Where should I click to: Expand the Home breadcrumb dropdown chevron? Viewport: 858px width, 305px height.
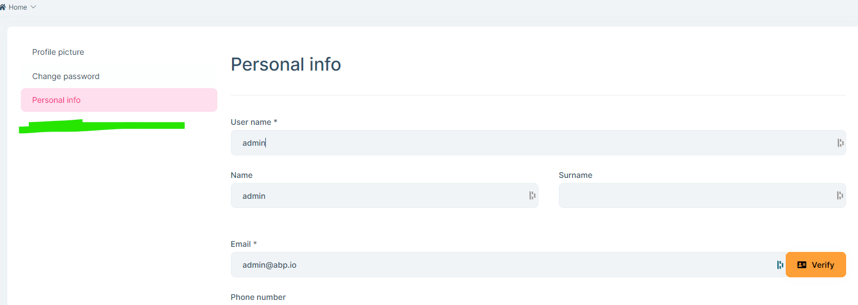33,7
